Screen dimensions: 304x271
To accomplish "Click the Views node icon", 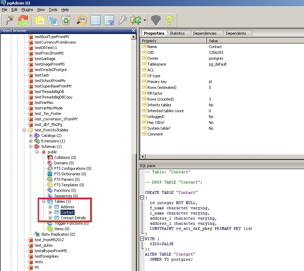I will tap(50, 229).
